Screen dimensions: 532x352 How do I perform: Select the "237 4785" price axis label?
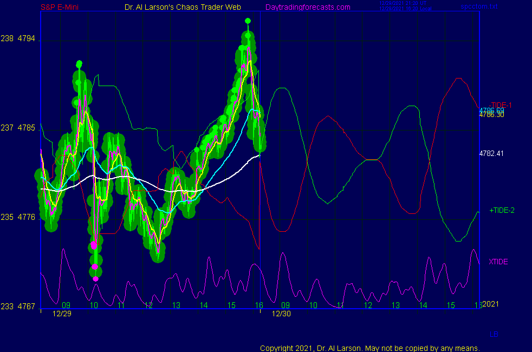(x=18, y=128)
